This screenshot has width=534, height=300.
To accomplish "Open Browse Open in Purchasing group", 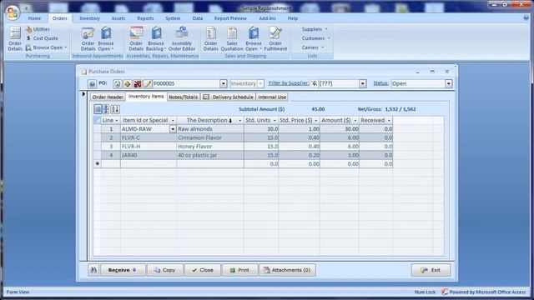I will pos(47,47).
